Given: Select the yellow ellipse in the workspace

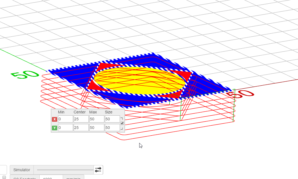Looking at the screenshot, I should [x=140, y=81].
